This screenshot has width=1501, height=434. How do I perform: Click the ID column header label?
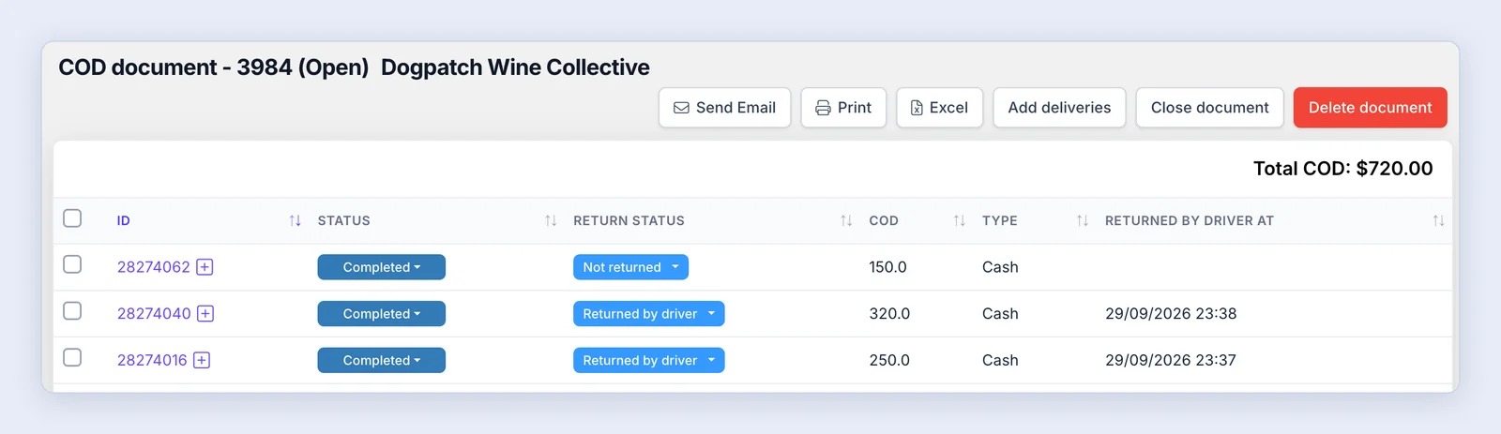[123, 221]
